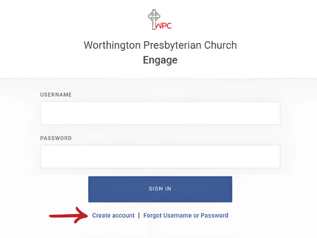Select the box under the USERNAME label
The height and width of the screenshot is (238, 317).
pyautogui.click(x=160, y=113)
